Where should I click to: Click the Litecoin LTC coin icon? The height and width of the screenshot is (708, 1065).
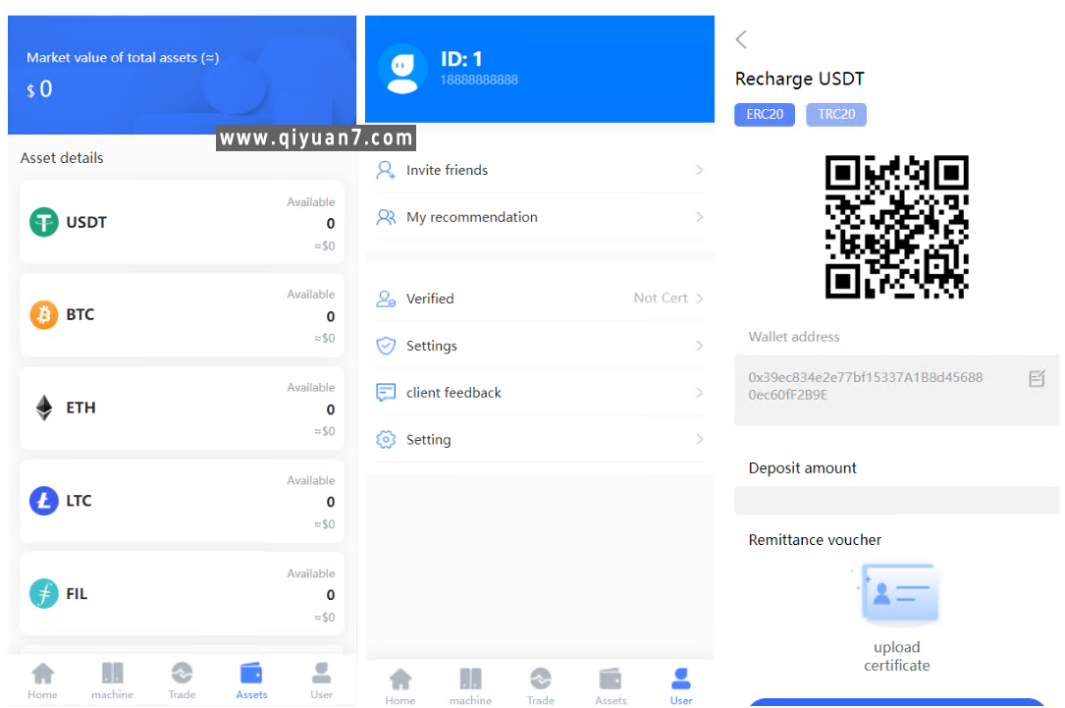click(x=44, y=501)
